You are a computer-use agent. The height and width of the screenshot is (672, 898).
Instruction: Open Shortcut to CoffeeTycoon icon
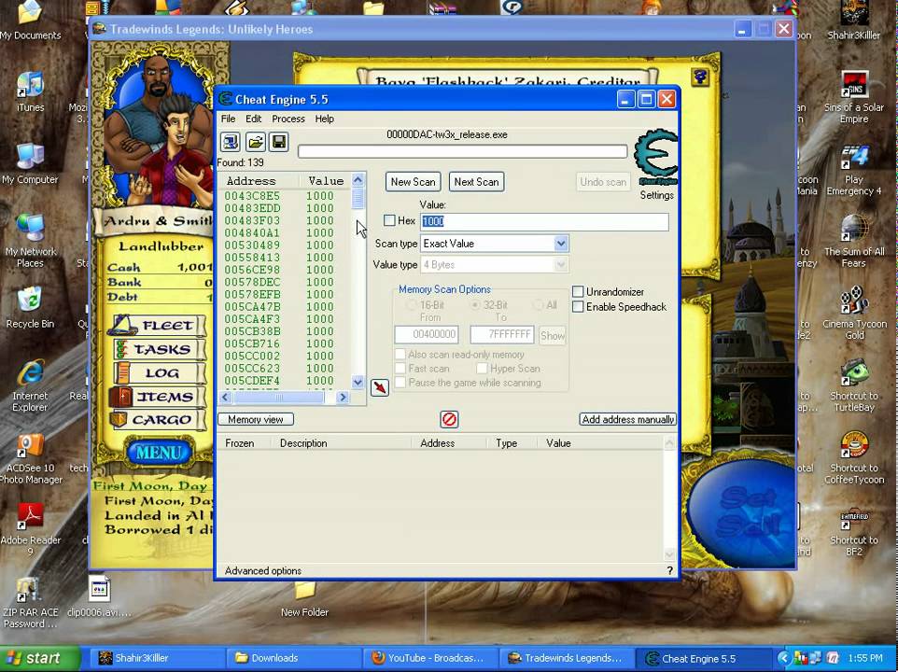854,458
